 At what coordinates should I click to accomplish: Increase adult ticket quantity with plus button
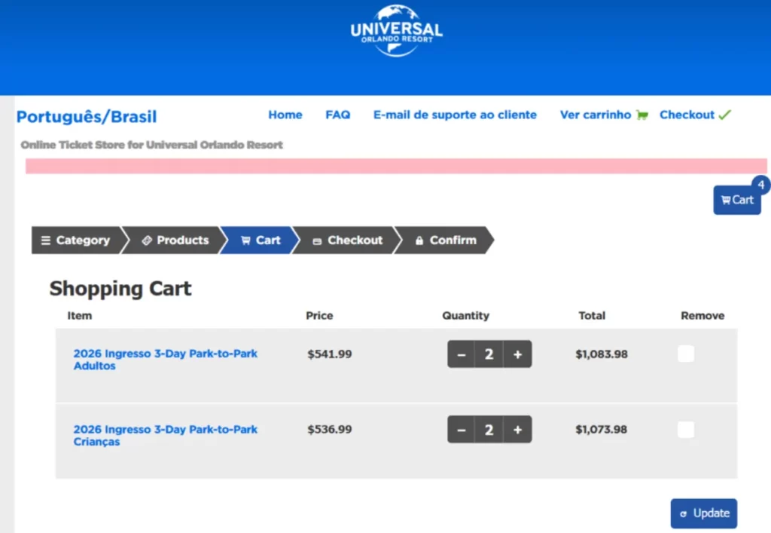tap(517, 354)
